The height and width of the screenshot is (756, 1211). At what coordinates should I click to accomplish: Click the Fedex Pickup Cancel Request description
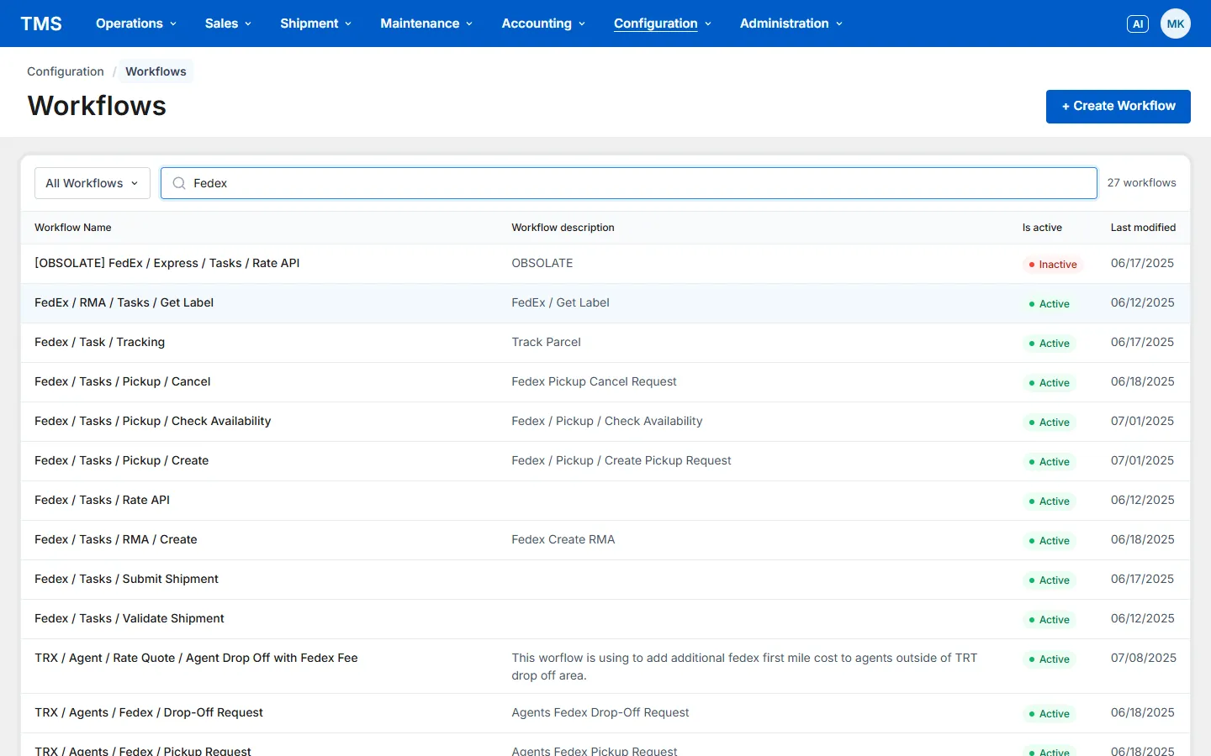point(594,381)
